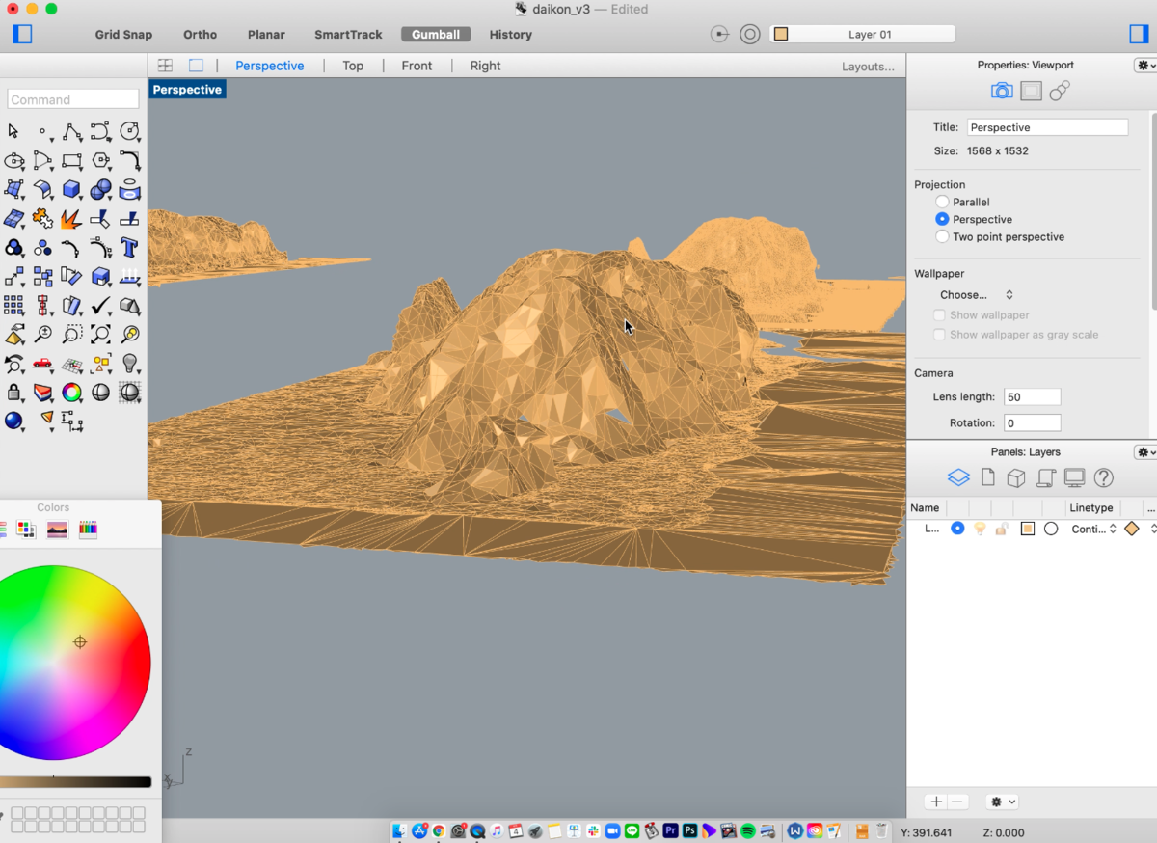Select Parallel projection radio button
Image resolution: width=1157 pixels, height=843 pixels.
coord(942,202)
